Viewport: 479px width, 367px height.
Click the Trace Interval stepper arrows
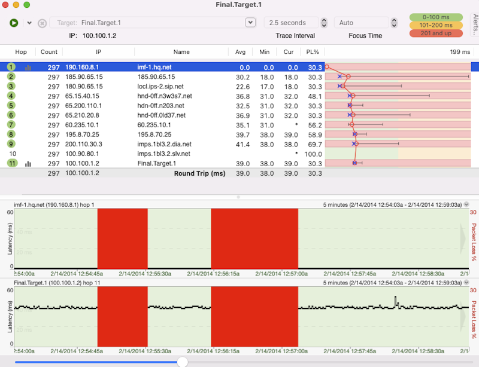click(324, 23)
